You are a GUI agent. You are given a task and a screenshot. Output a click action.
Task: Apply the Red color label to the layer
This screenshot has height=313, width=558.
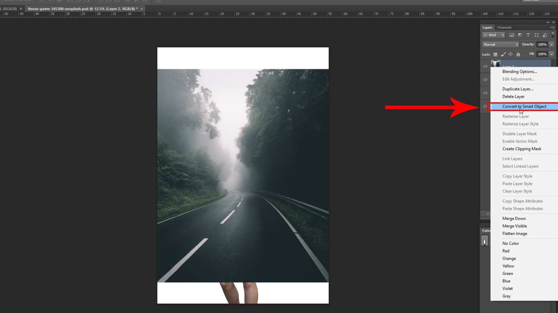(506, 251)
